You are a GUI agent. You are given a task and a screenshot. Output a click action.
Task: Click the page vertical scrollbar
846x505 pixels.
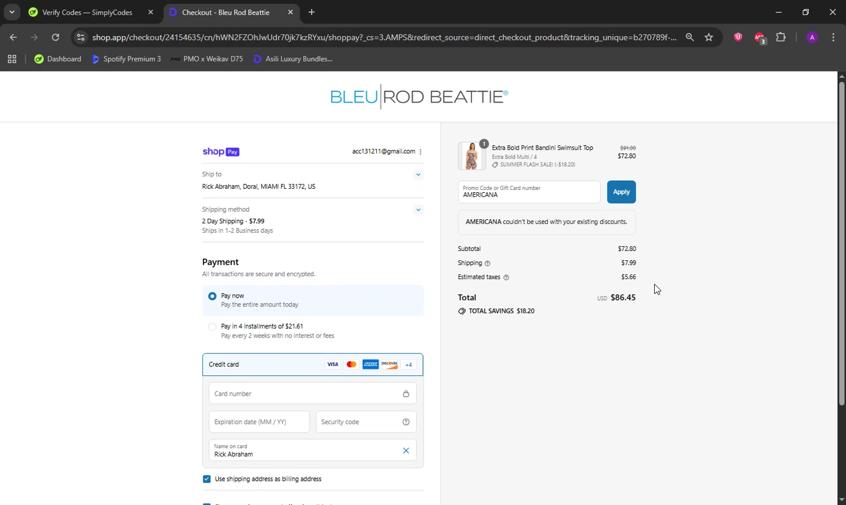point(841,242)
